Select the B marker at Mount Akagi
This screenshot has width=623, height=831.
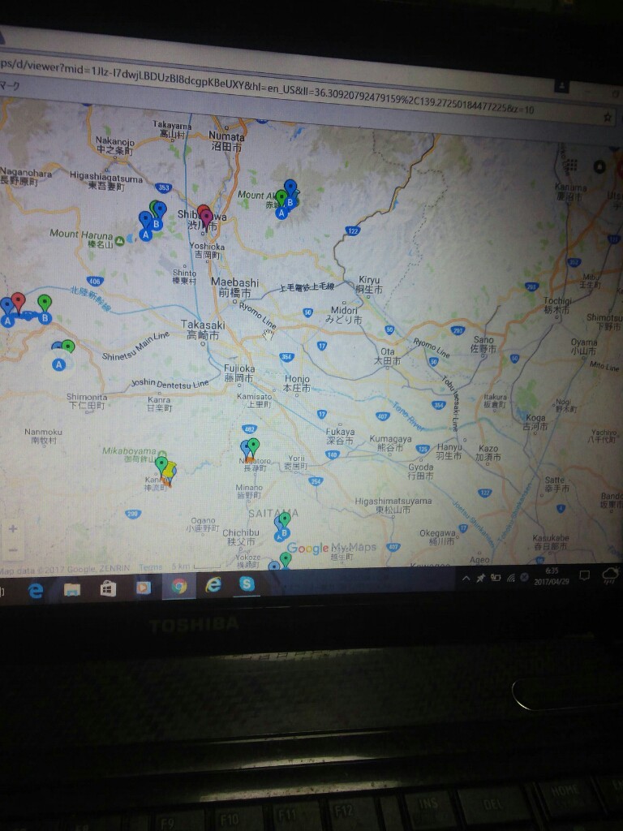(290, 202)
